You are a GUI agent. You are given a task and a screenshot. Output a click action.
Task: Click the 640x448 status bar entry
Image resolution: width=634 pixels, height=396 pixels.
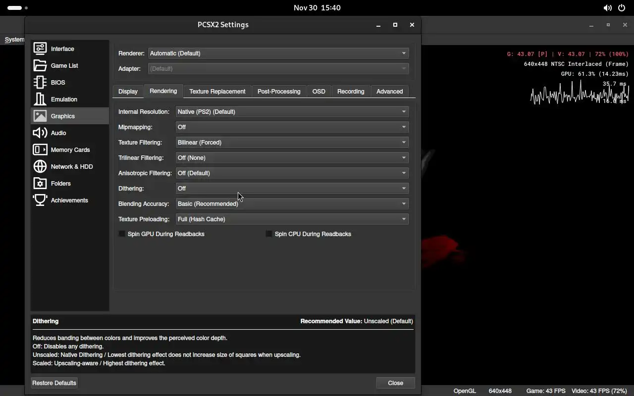coord(500,391)
